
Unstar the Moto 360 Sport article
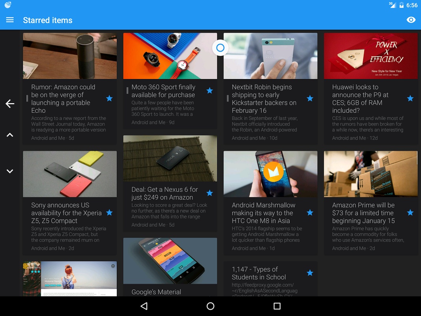coord(210,91)
